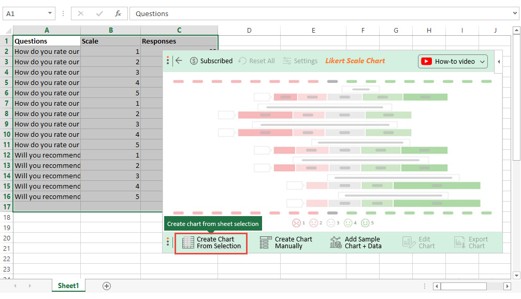Click the very happy face icon labeled 5
The width and height of the screenshot is (521, 299).
[x=365, y=223]
